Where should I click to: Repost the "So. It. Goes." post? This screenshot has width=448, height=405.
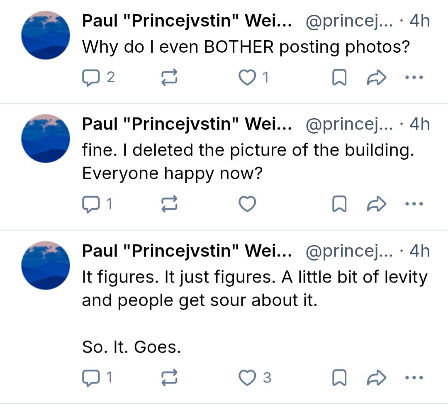click(x=169, y=378)
